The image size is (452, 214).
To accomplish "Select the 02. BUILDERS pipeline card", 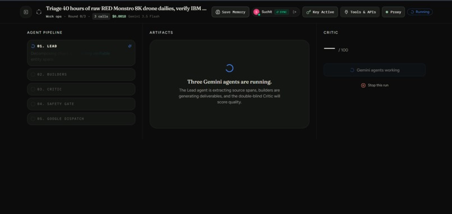I will (x=81, y=75).
